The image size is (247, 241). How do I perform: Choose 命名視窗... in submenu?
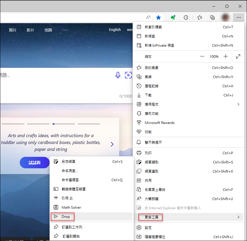tap(91, 171)
